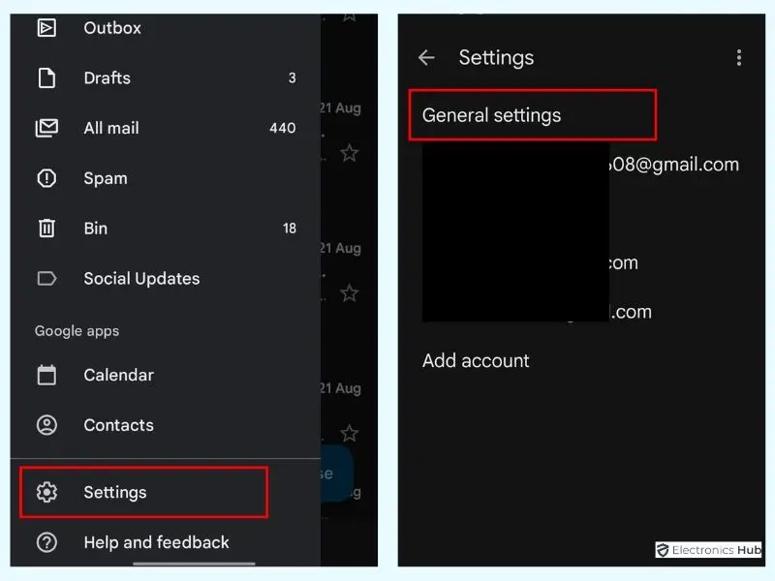Tap the Bin trash can icon
This screenshot has height=581, width=775.
point(46,229)
